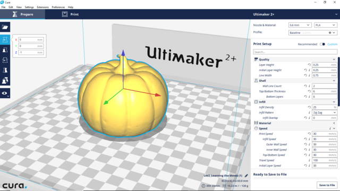Open the Edit menu
340x191 pixels.
11,7
